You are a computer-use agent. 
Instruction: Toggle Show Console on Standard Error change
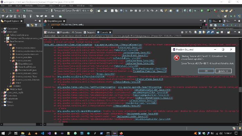(x=212, y=32)
